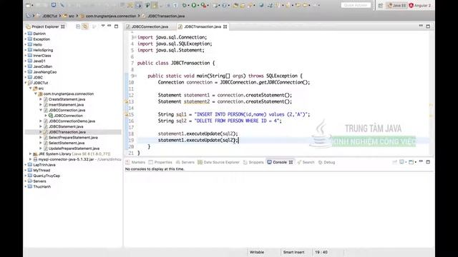Collapse All in Project Explorer toolbar

pos(78,26)
